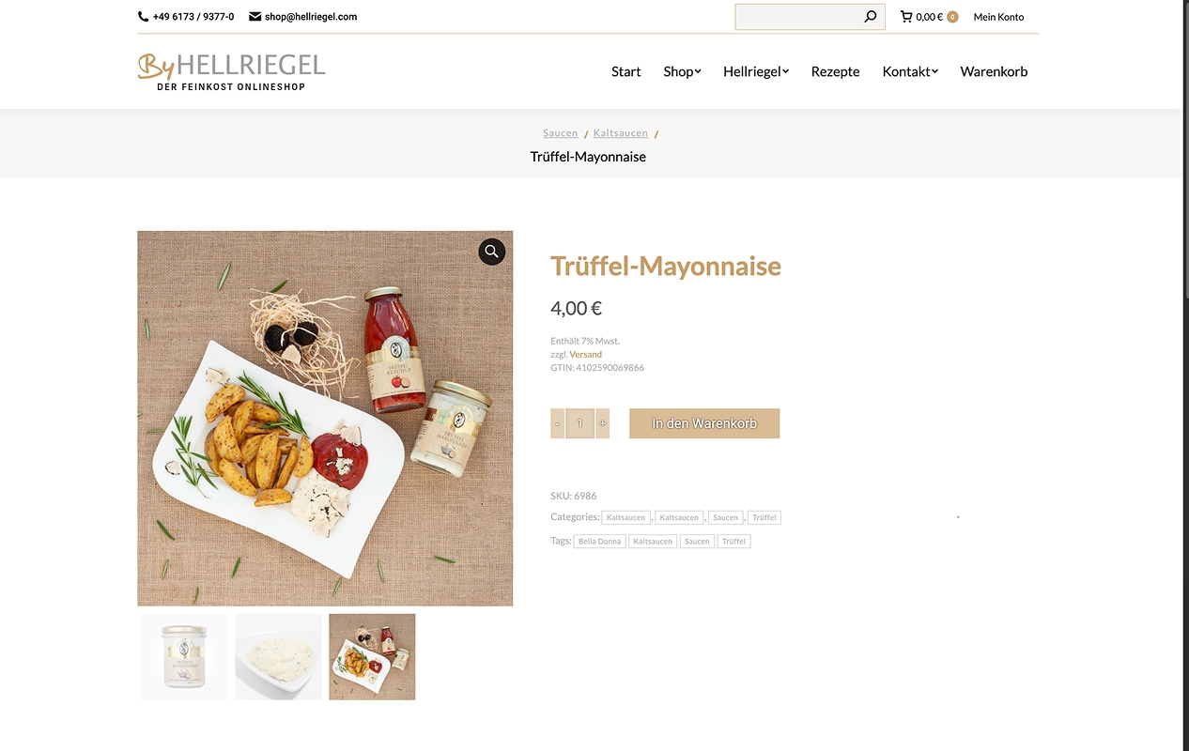
Task: Click the envelope icon next to shop email
Action: coord(255,17)
